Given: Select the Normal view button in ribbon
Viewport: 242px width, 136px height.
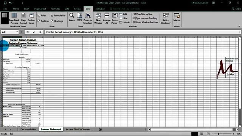Looking at the screenshot, I should pyautogui.click(x=5, y=18).
